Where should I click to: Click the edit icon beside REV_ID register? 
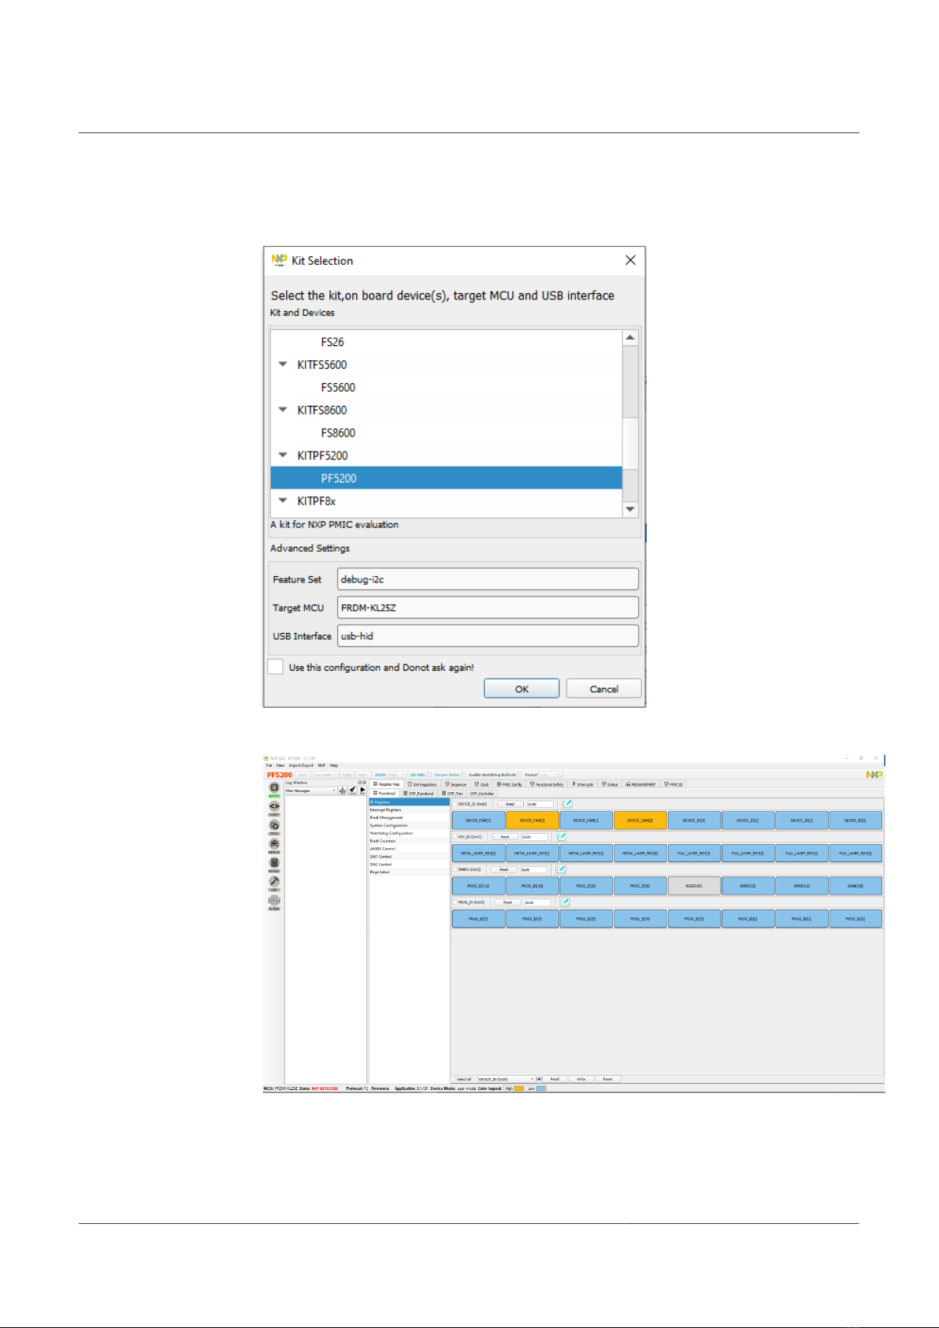point(562,837)
